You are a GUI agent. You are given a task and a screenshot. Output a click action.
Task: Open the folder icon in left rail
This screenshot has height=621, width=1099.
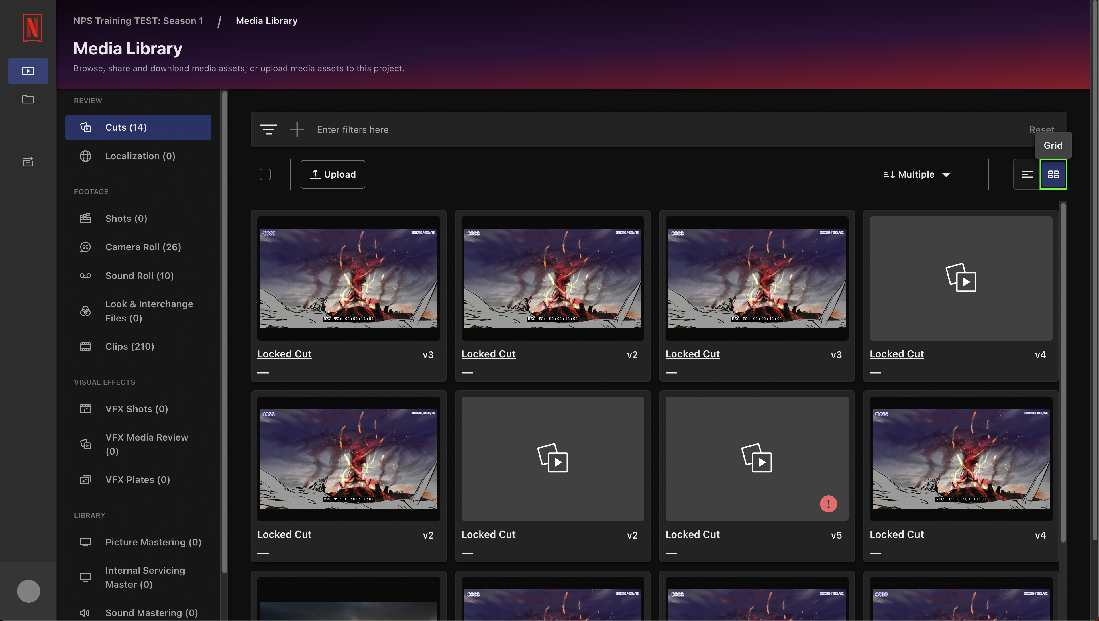[x=28, y=99]
